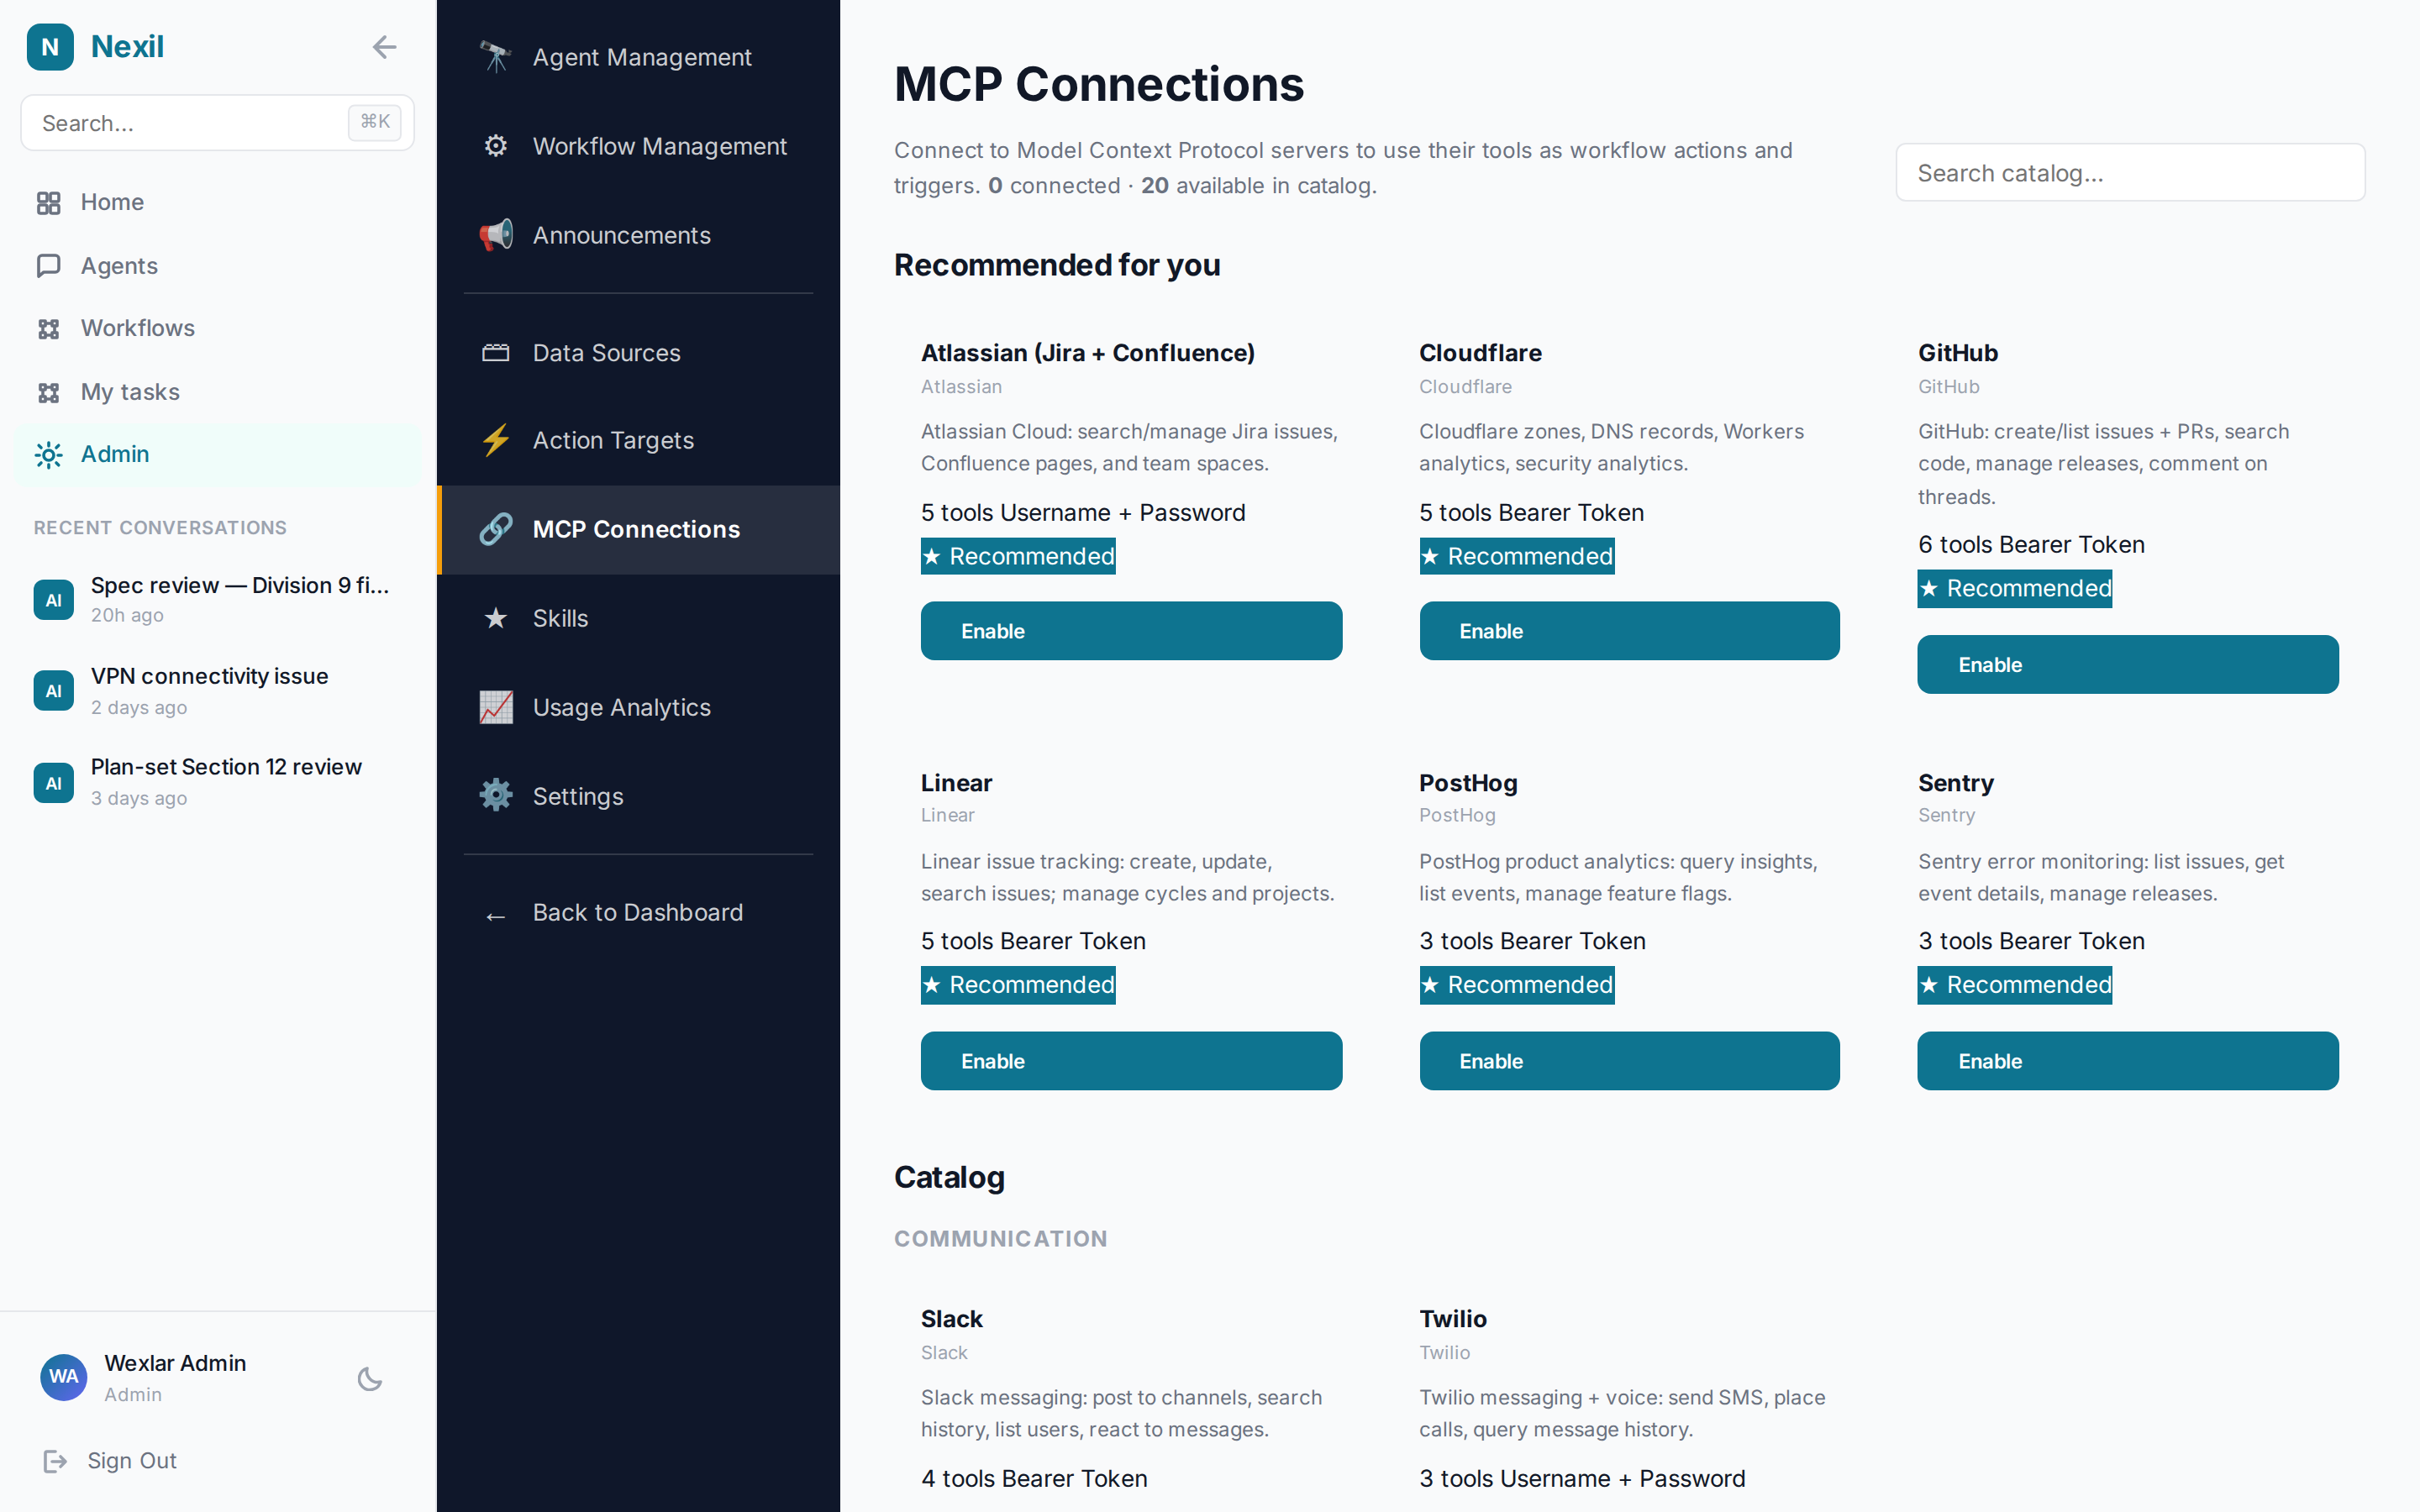
Task: Click the Twilio catalog card title
Action: 1453,1319
